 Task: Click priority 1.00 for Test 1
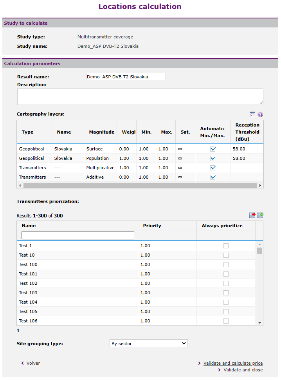point(145,246)
